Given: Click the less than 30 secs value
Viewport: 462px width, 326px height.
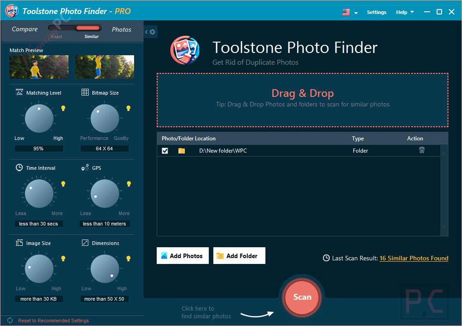Looking at the screenshot, I should [x=38, y=224].
